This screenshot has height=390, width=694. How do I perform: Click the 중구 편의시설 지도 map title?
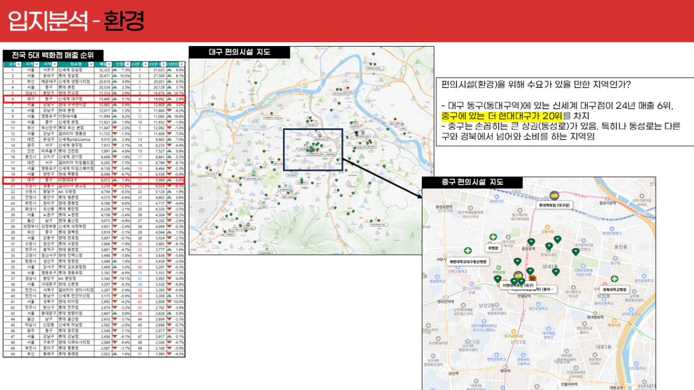click(472, 182)
